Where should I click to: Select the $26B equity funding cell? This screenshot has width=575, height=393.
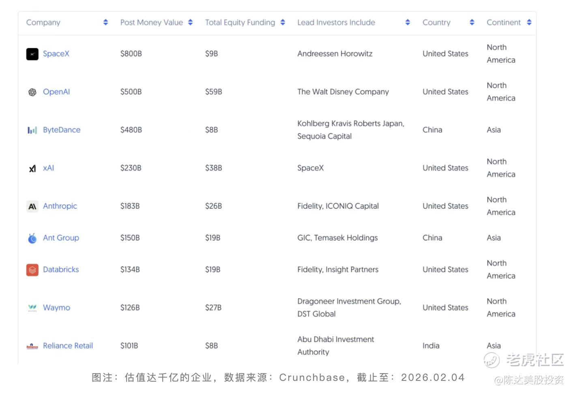coord(213,206)
